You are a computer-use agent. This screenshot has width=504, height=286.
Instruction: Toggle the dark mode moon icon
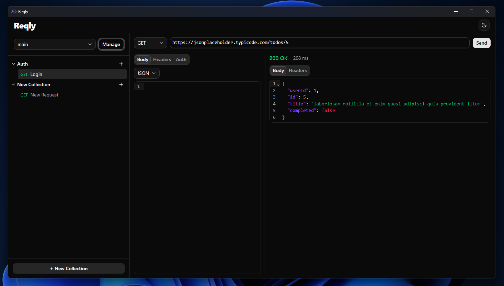coord(484,25)
